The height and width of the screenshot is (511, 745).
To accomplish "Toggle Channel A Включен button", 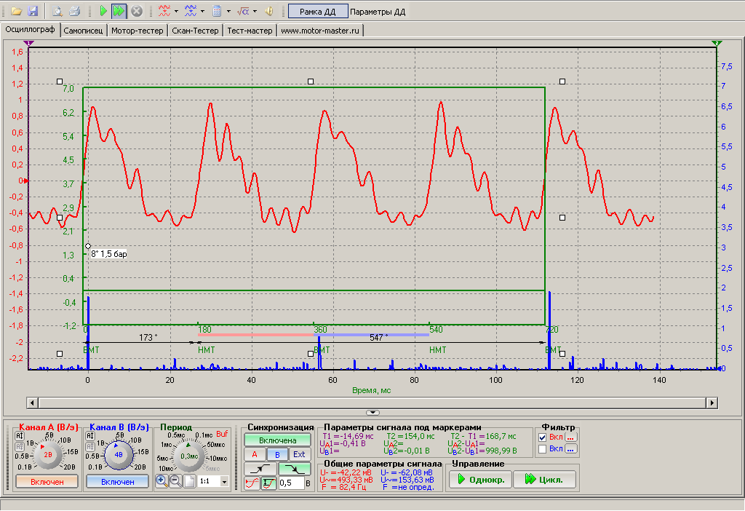I will (47, 482).
